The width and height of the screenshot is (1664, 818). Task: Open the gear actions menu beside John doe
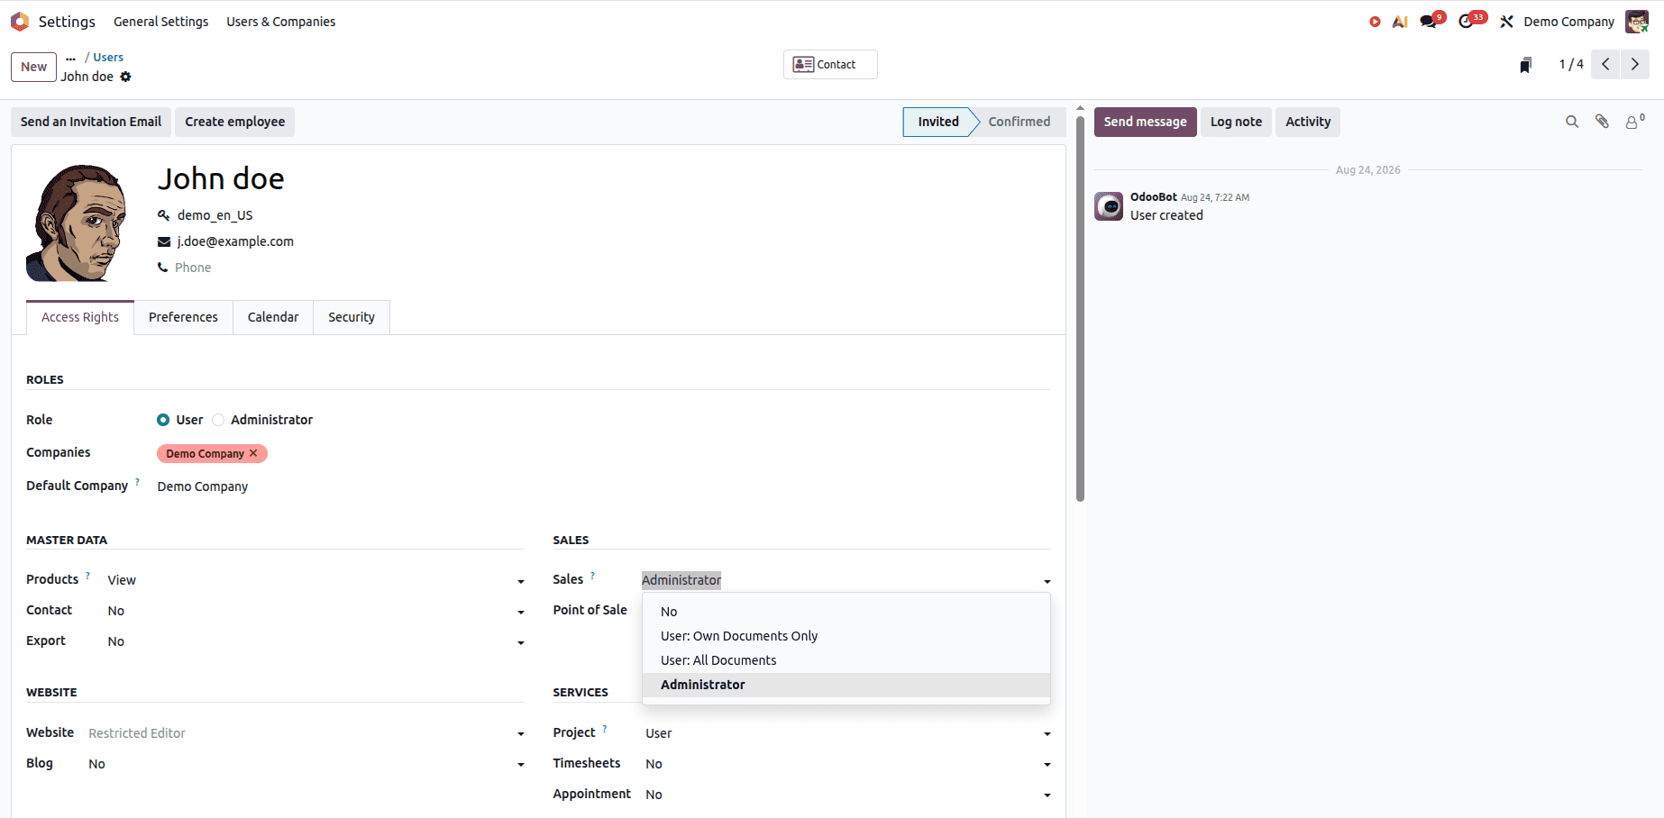pyautogui.click(x=126, y=77)
